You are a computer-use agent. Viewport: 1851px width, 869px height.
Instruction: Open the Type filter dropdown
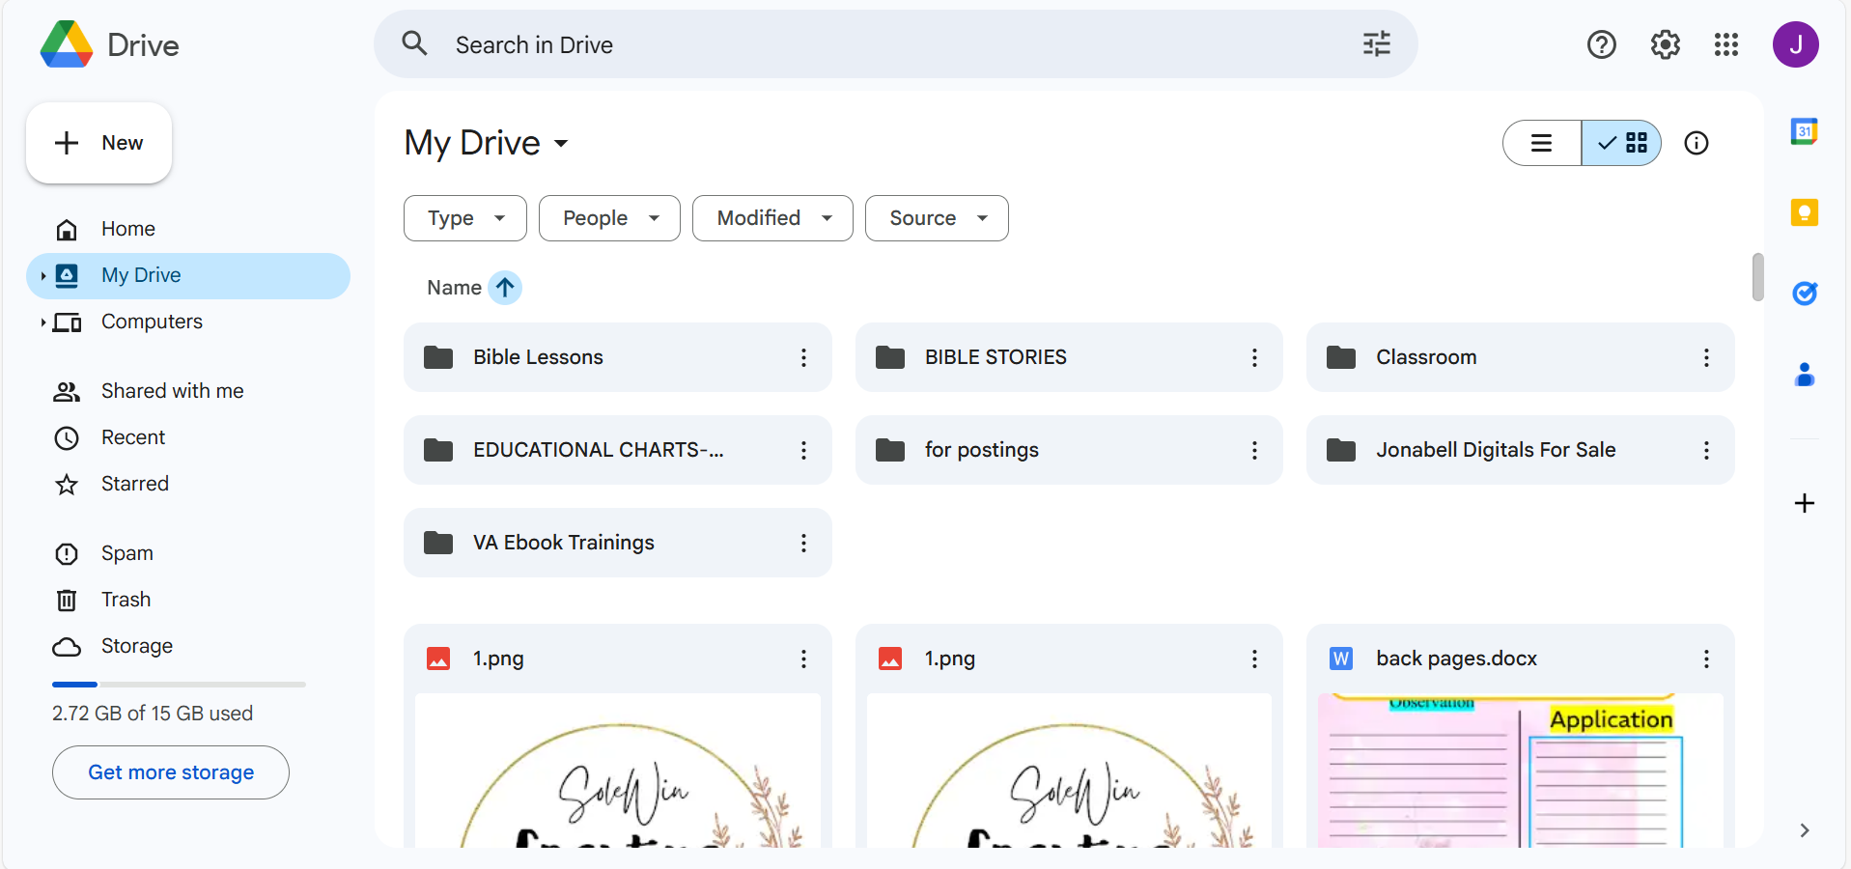(x=465, y=218)
